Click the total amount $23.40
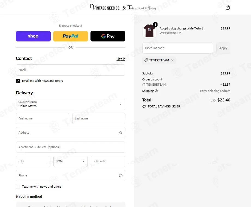This screenshot has width=251, height=207. tap(224, 100)
